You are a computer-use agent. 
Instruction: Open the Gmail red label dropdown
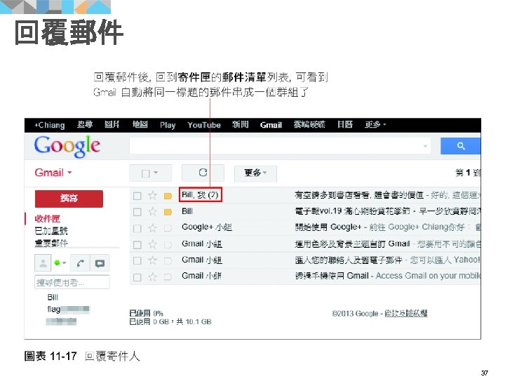53,173
